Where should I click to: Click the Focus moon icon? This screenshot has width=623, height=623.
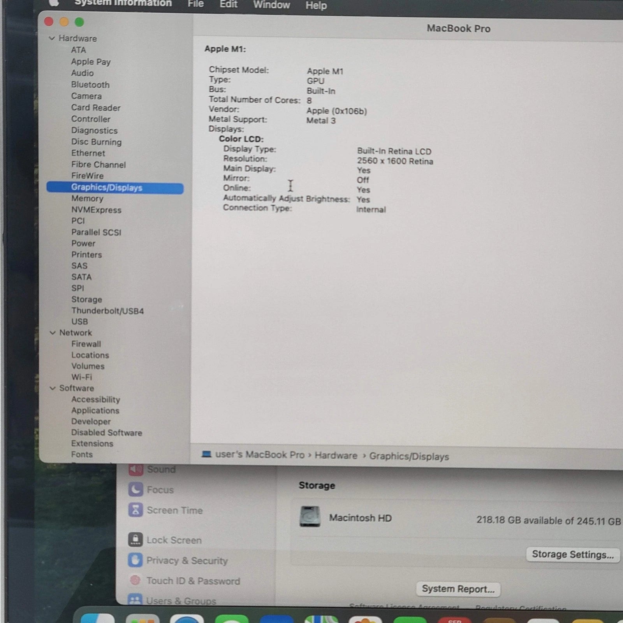point(136,489)
